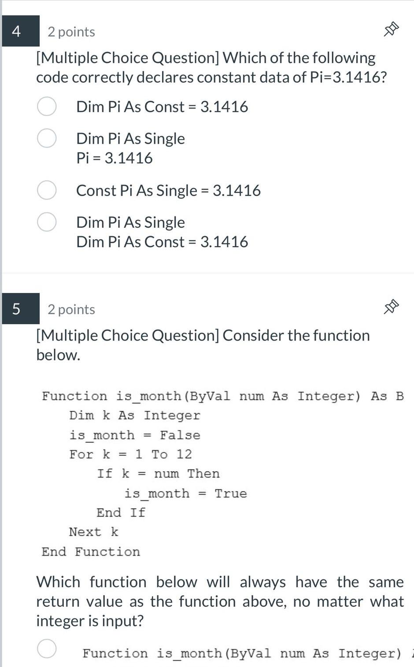
Task: Select the first answer choice for question 5
Action: tap(46, 648)
